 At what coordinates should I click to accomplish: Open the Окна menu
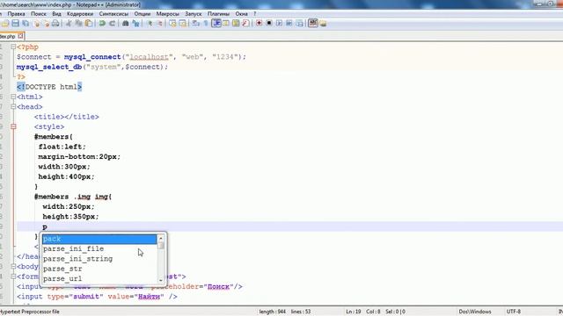coord(241,14)
